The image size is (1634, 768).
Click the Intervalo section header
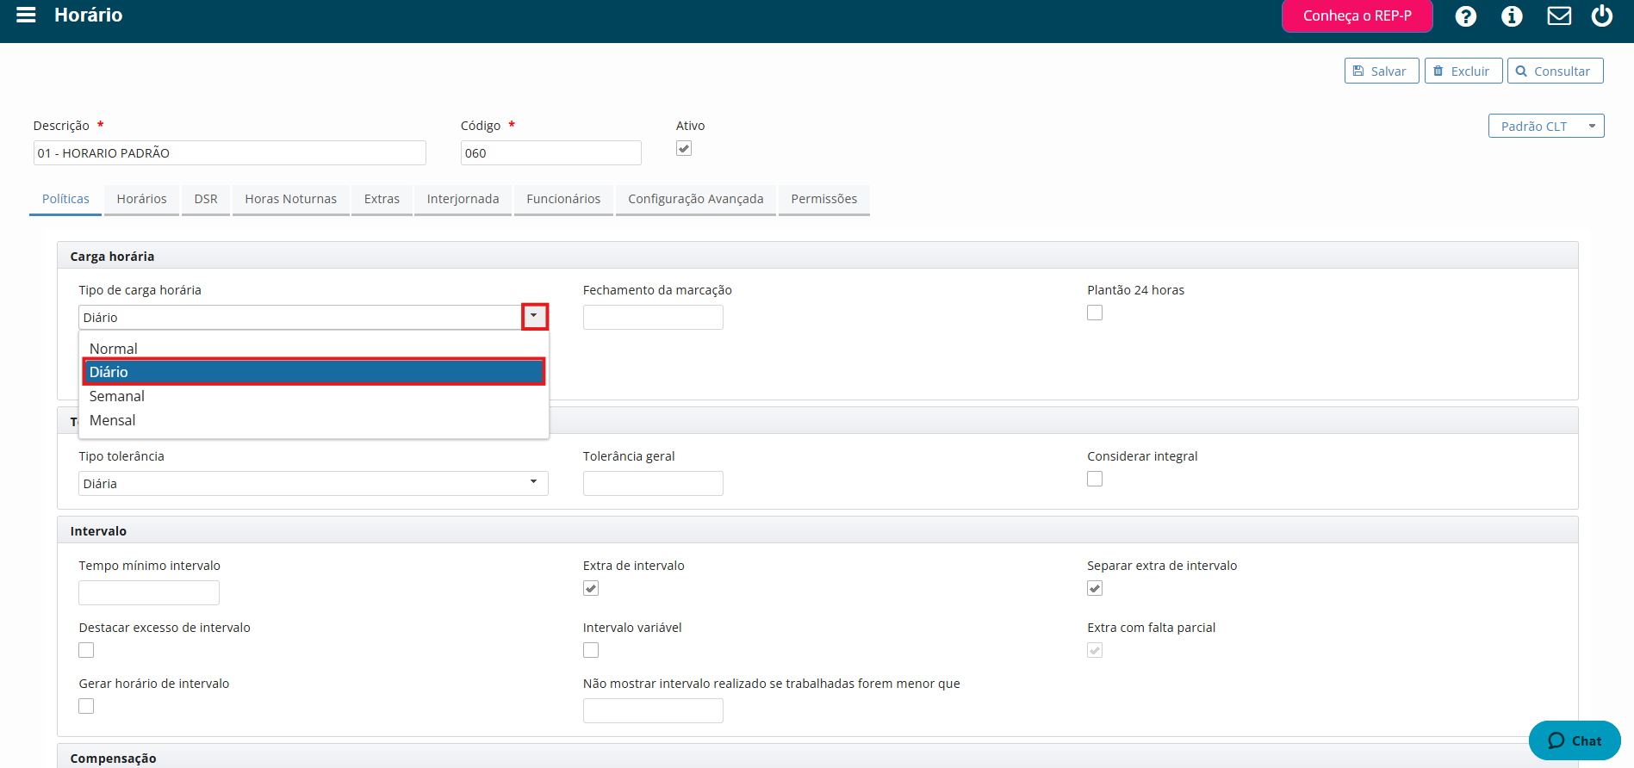[x=817, y=530]
